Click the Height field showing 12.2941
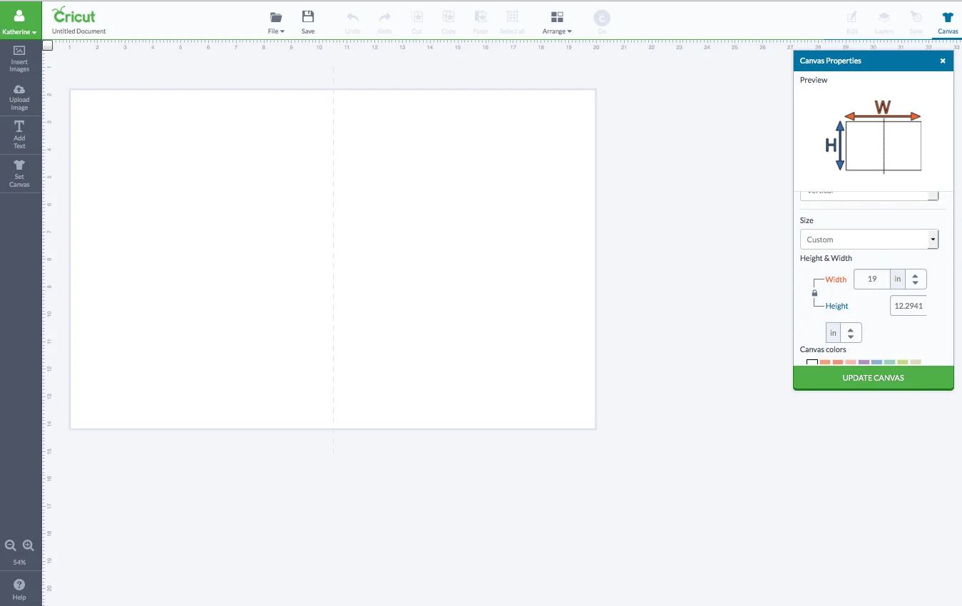Image resolution: width=962 pixels, height=606 pixels. pyautogui.click(x=909, y=306)
